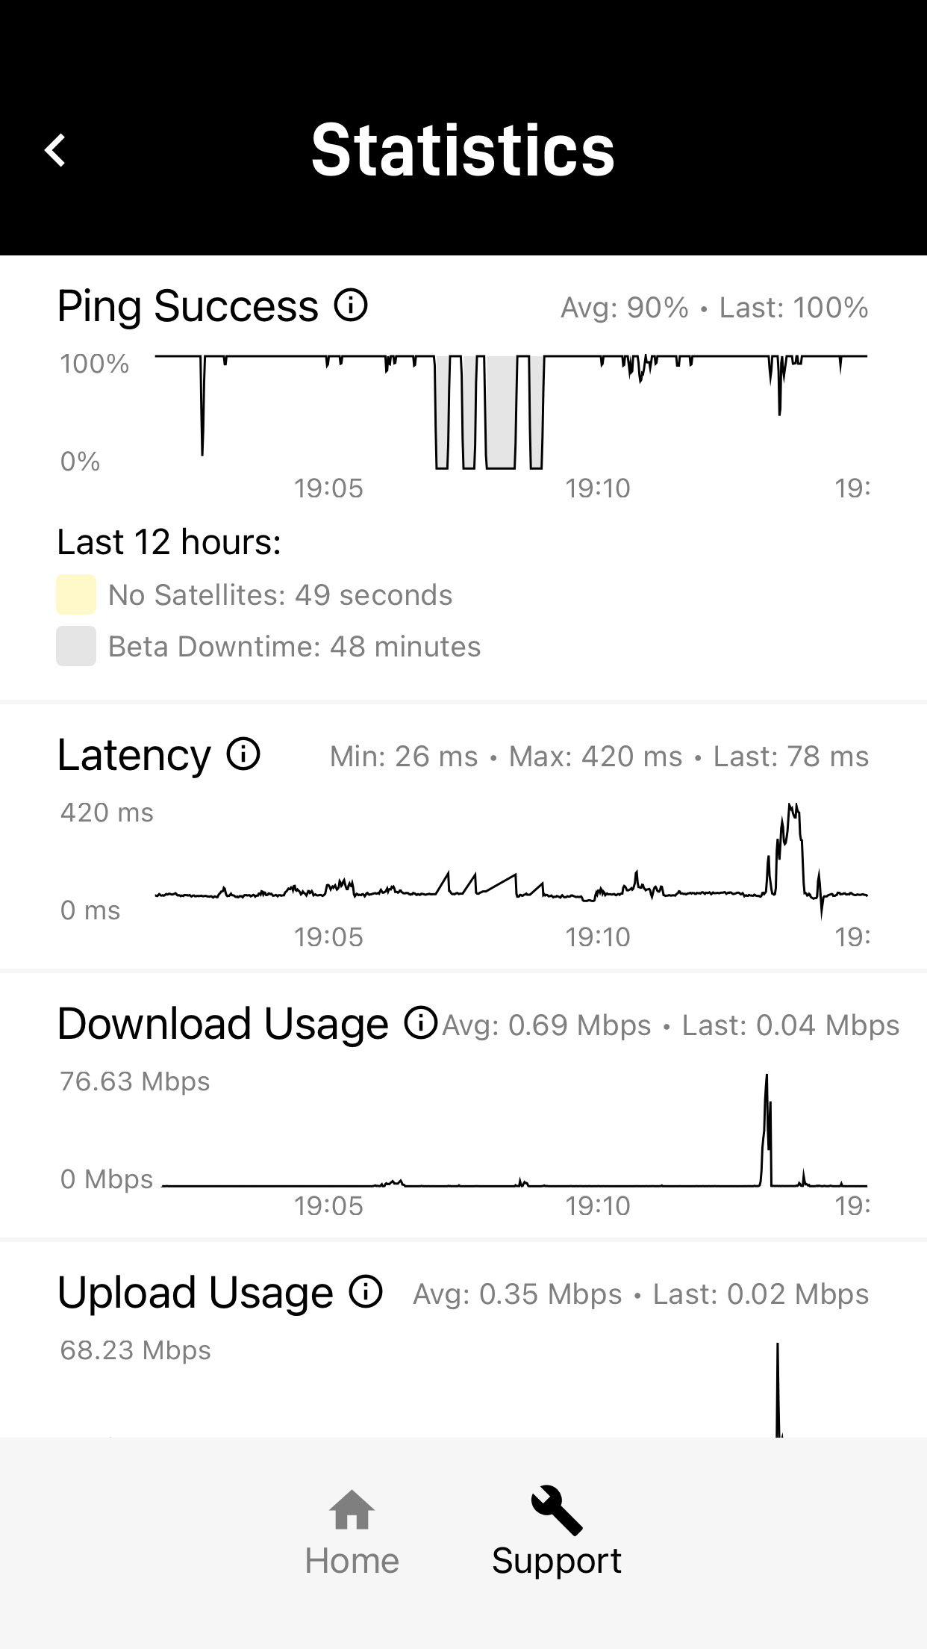927x1649 pixels.
Task: Tap the No Satellites: 49 seconds text
Action: [280, 595]
